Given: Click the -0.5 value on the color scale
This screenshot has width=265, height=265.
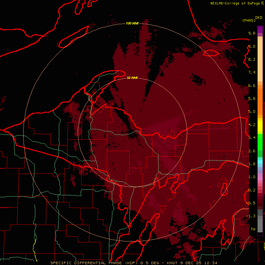Looking at the screenshot, I should (x=251, y=203).
